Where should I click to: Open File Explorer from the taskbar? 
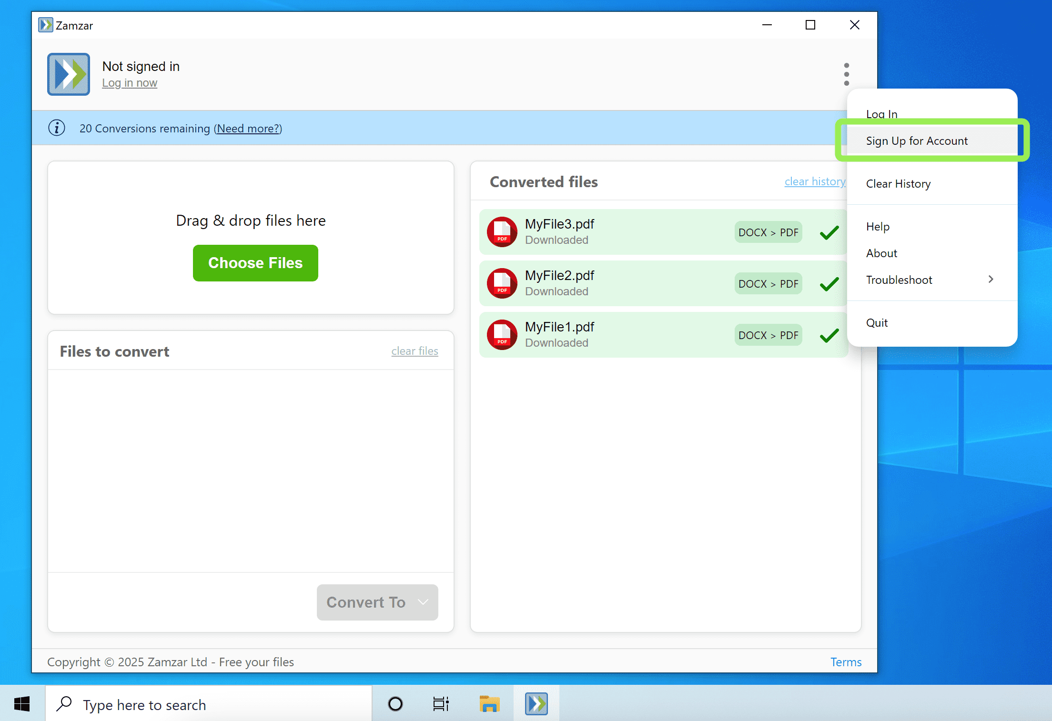coord(489,703)
